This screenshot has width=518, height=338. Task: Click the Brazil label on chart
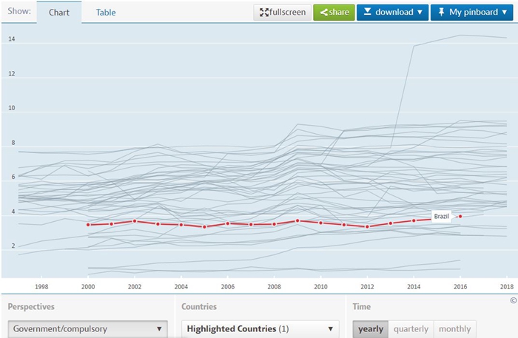coord(441,216)
